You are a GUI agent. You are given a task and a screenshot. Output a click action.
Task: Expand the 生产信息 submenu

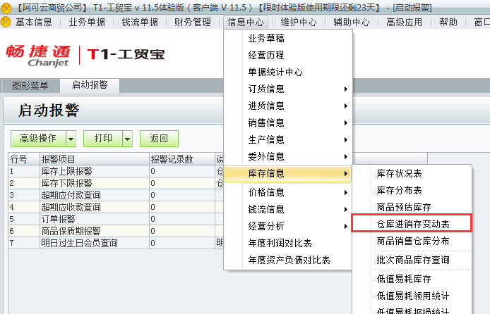(x=288, y=139)
